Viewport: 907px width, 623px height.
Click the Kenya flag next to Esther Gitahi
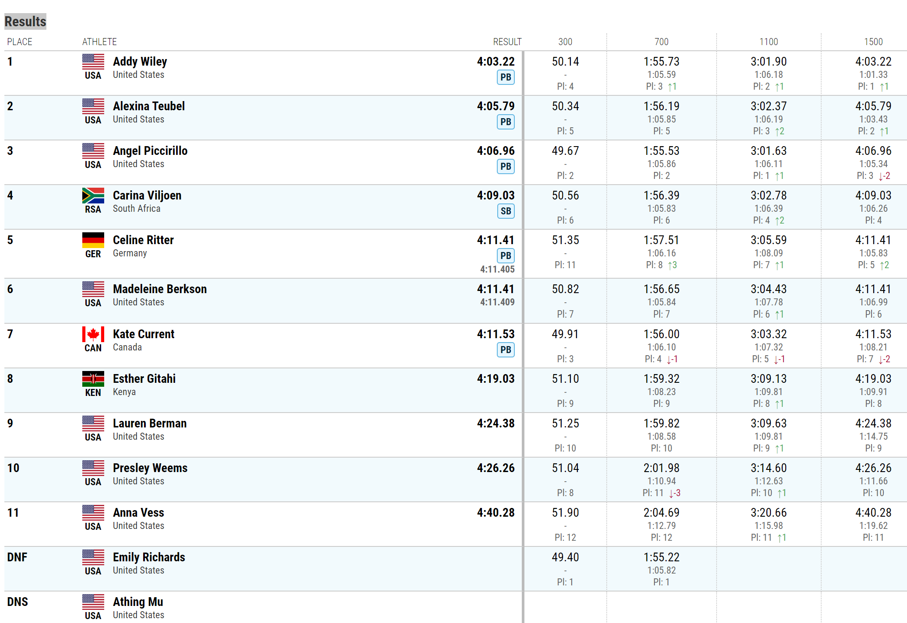tap(93, 379)
